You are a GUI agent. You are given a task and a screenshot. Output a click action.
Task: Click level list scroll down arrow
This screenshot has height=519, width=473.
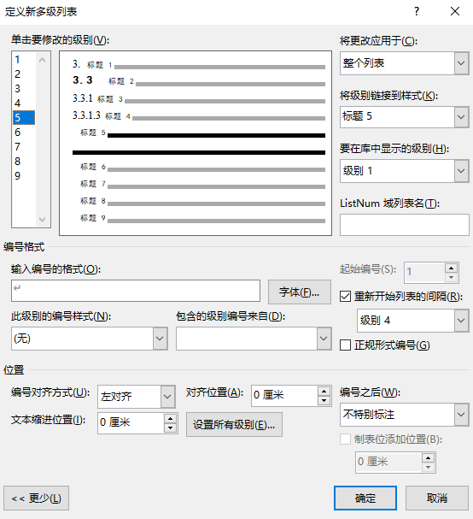pyautogui.click(x=43, y=220)
